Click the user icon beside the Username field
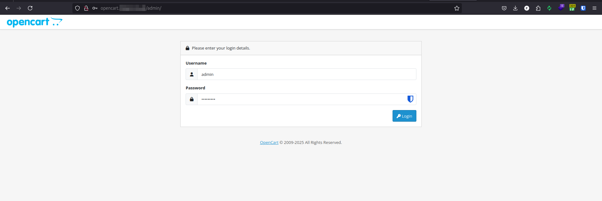The height and width of the screenshot is (201, 602). coord(192,74)
